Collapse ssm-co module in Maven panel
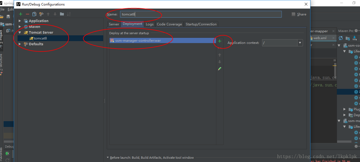 click(339, 46)
